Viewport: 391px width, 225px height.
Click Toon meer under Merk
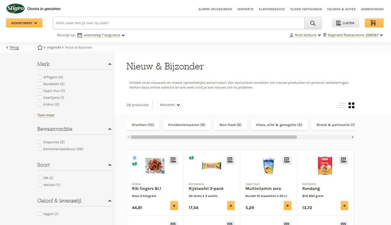[46, 115]
